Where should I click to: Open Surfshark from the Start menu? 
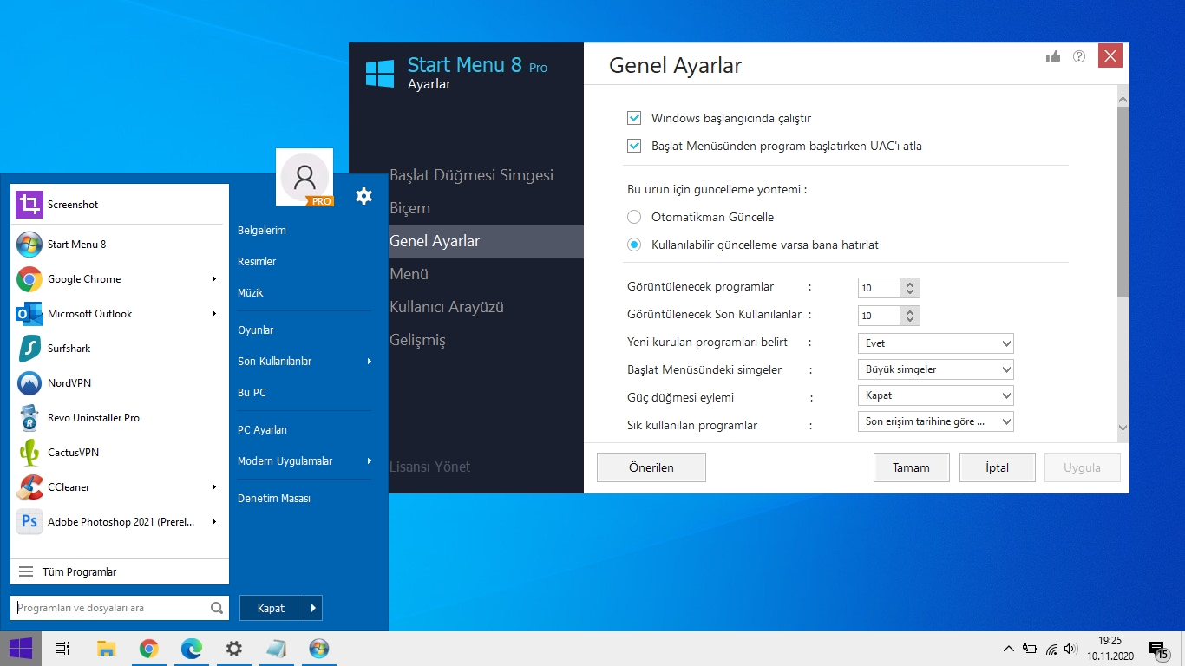click(69, 348)
